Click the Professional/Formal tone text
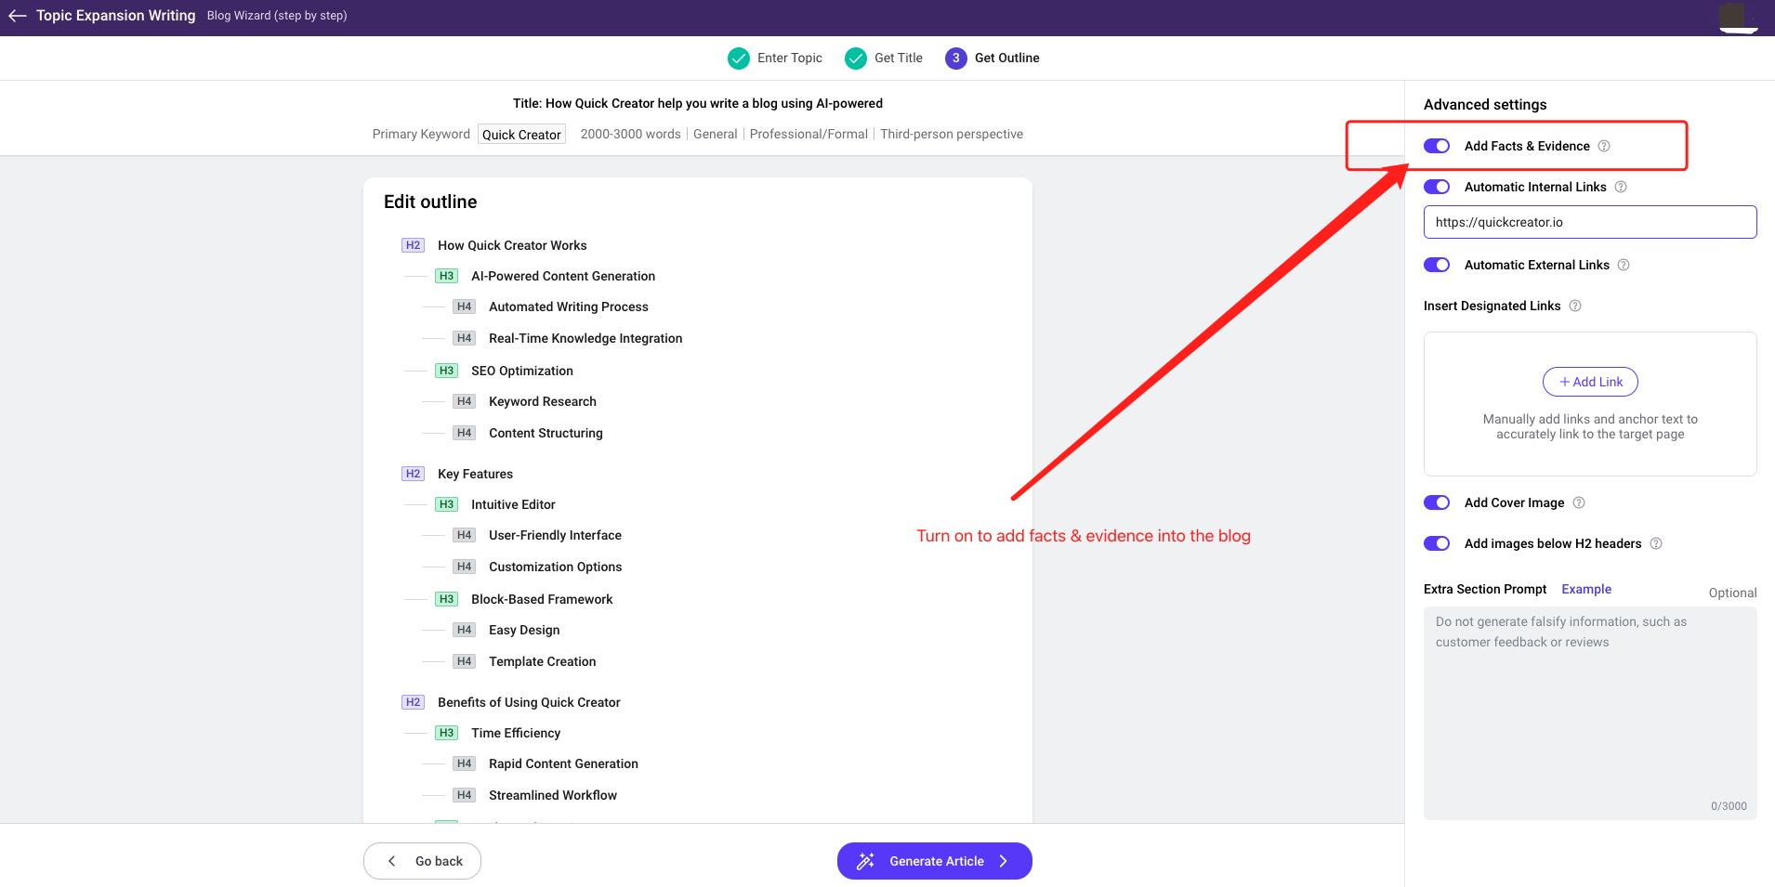 (x=809, y=134)
